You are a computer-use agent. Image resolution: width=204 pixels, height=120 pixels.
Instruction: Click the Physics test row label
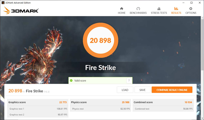[78, 109]
